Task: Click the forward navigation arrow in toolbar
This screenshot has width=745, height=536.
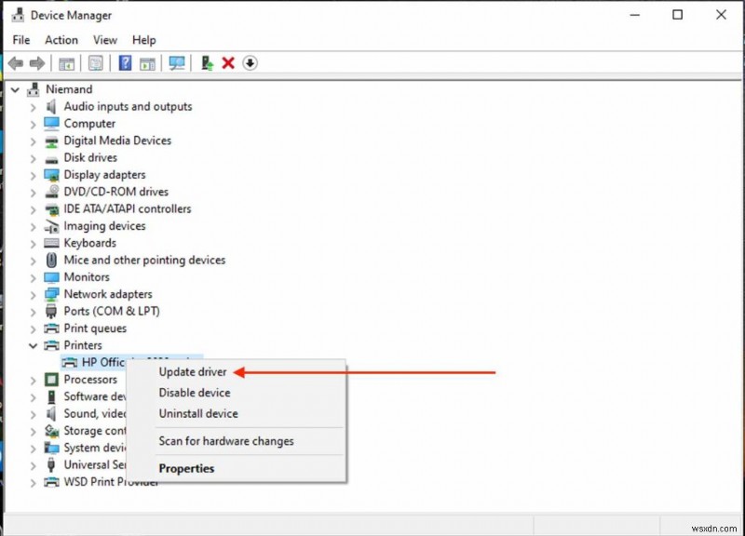Action: point(37,62)
